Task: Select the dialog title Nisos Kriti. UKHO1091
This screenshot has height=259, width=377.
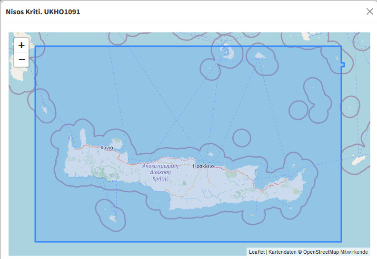Action: tap(43, 11)
